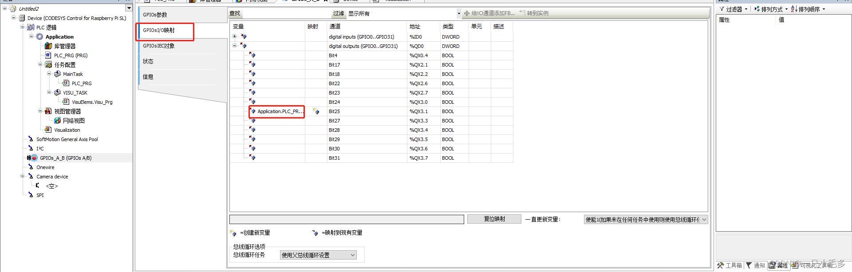Switch to the 属性 panel tab
Image resolution: width=852 pixels, height=272 pixels.
pos(778,265)
